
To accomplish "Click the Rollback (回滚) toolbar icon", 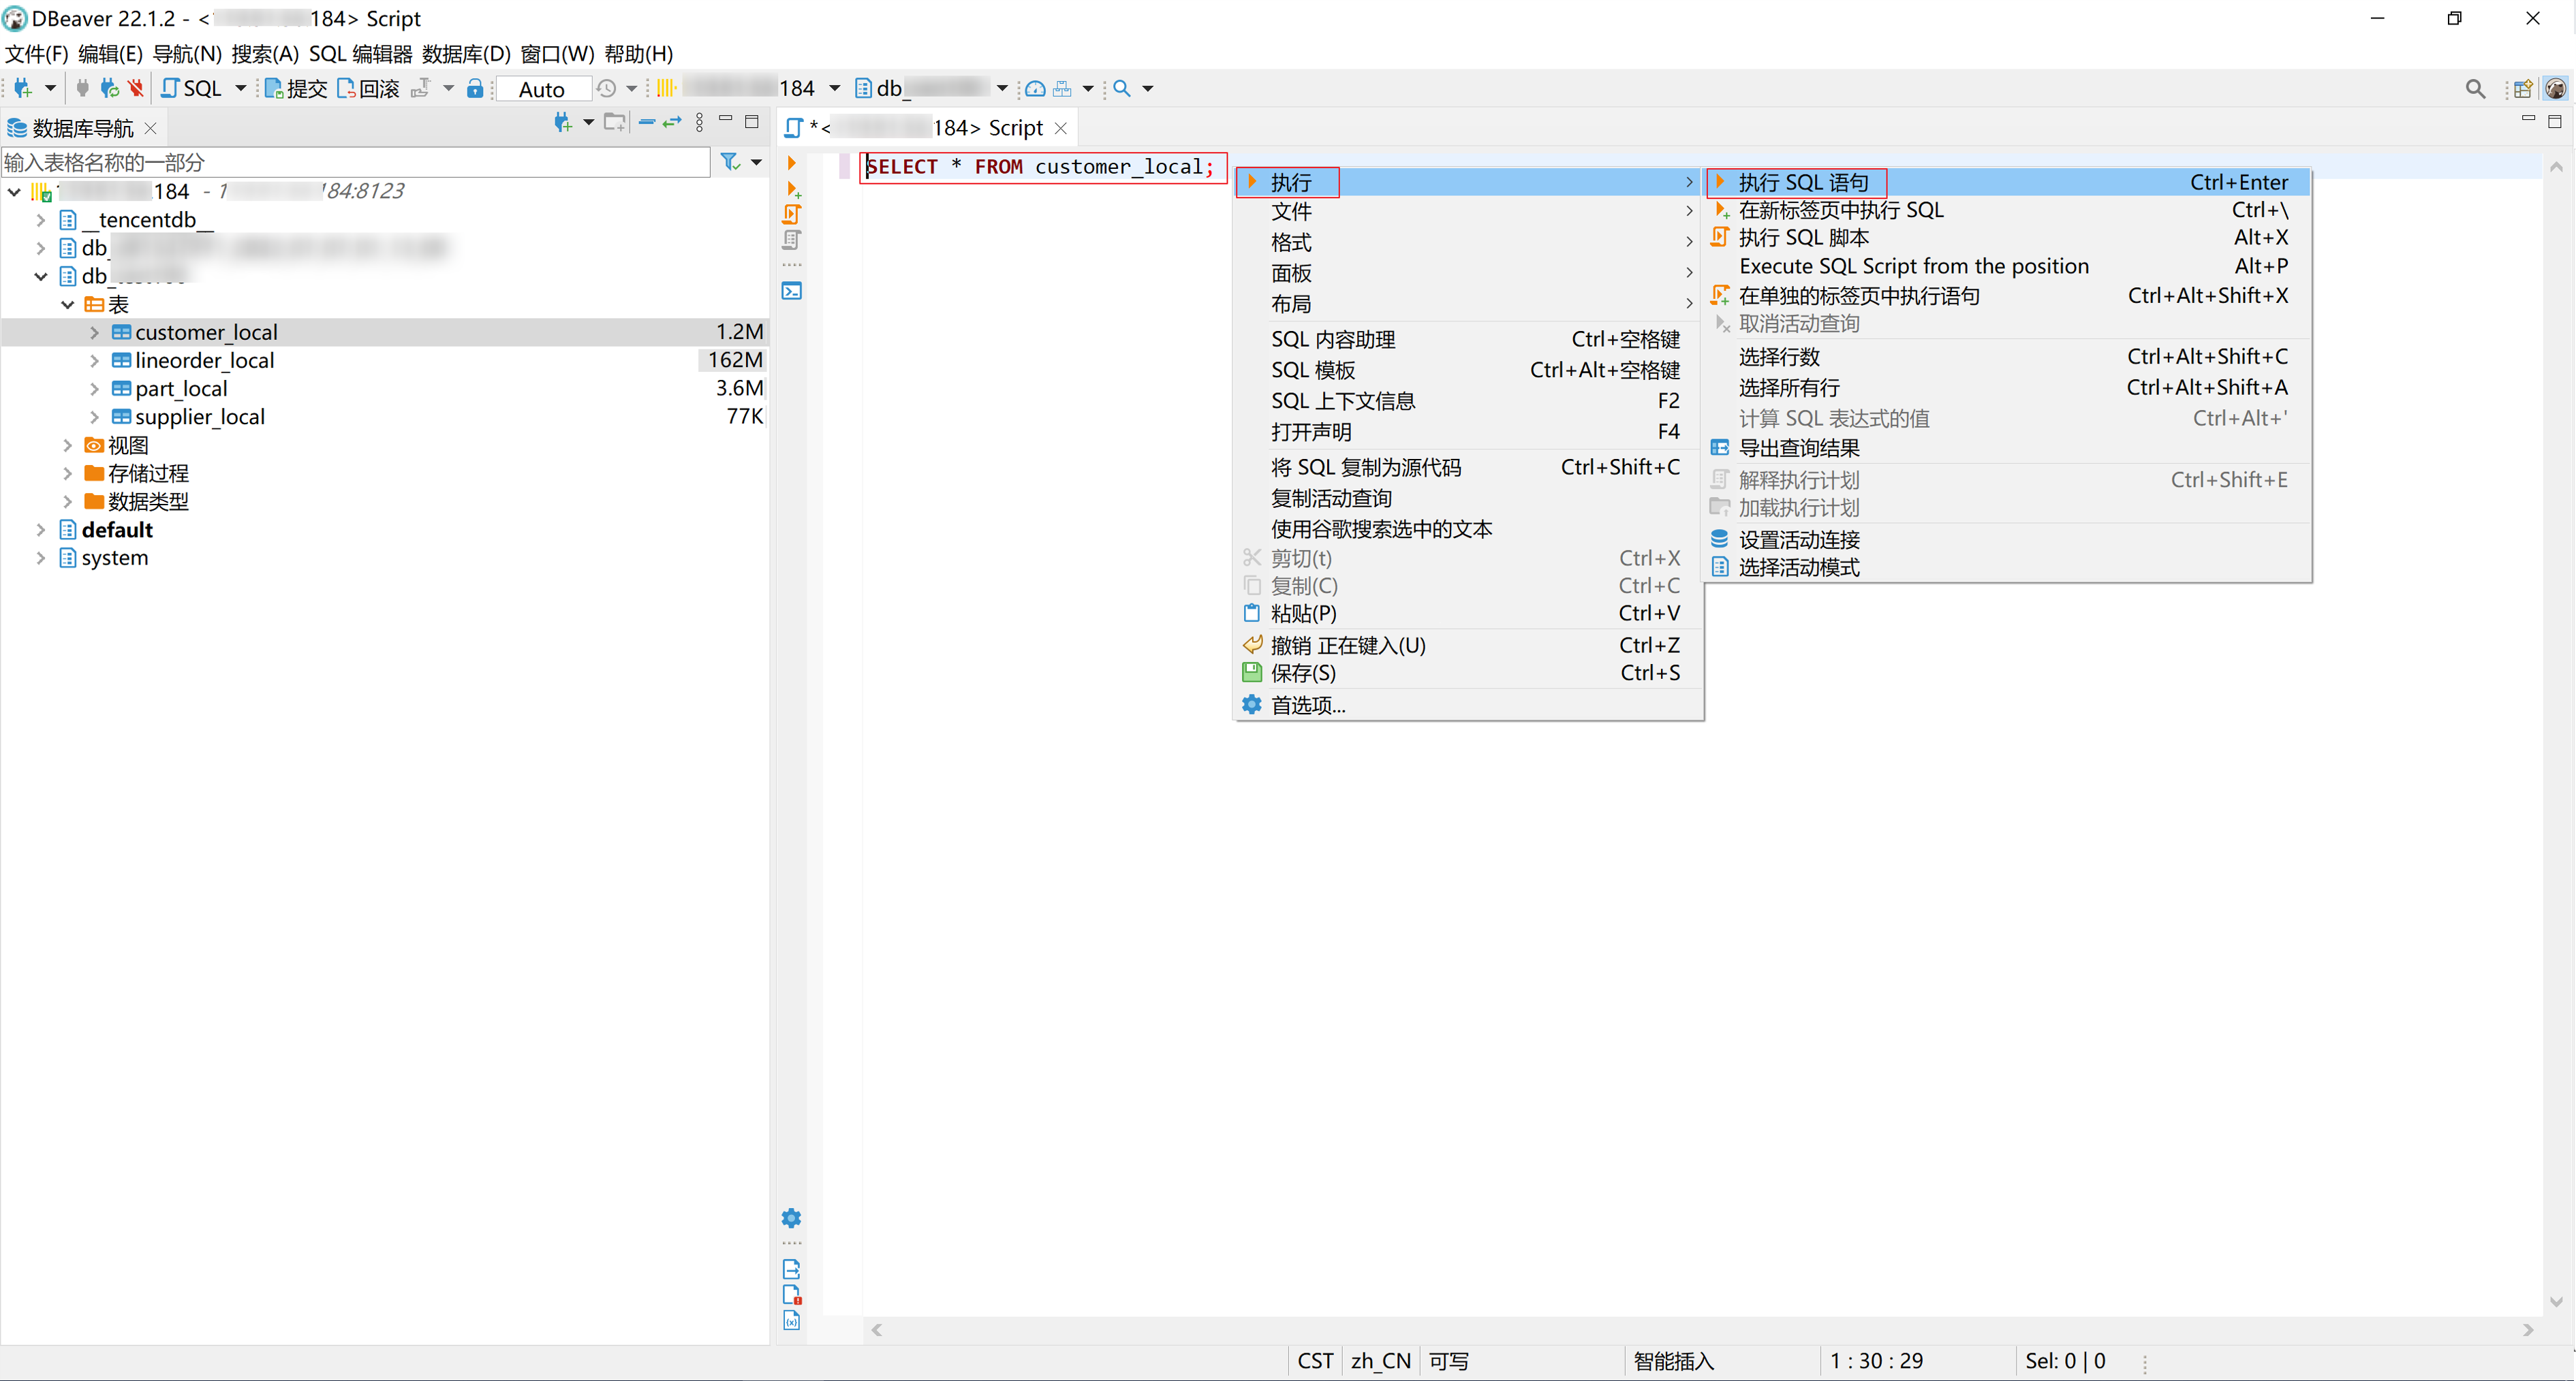I will [367, 88].
